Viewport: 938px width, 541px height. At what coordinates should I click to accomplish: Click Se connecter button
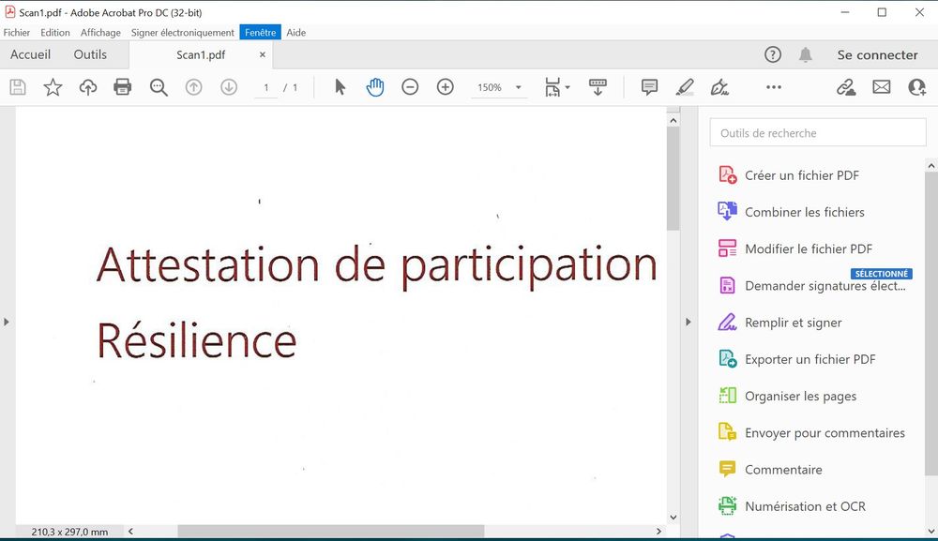click(877, 55)
